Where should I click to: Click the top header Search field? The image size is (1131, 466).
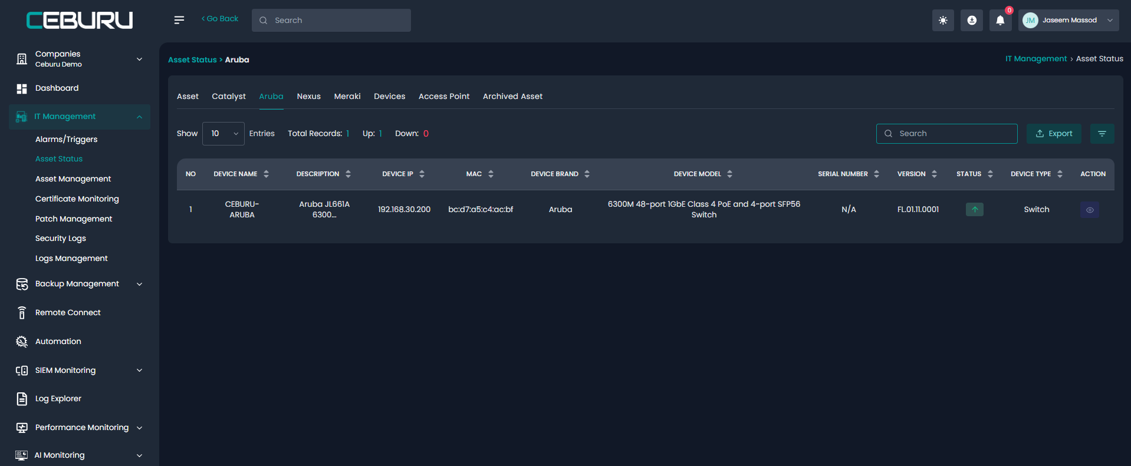tap(331, 21)
